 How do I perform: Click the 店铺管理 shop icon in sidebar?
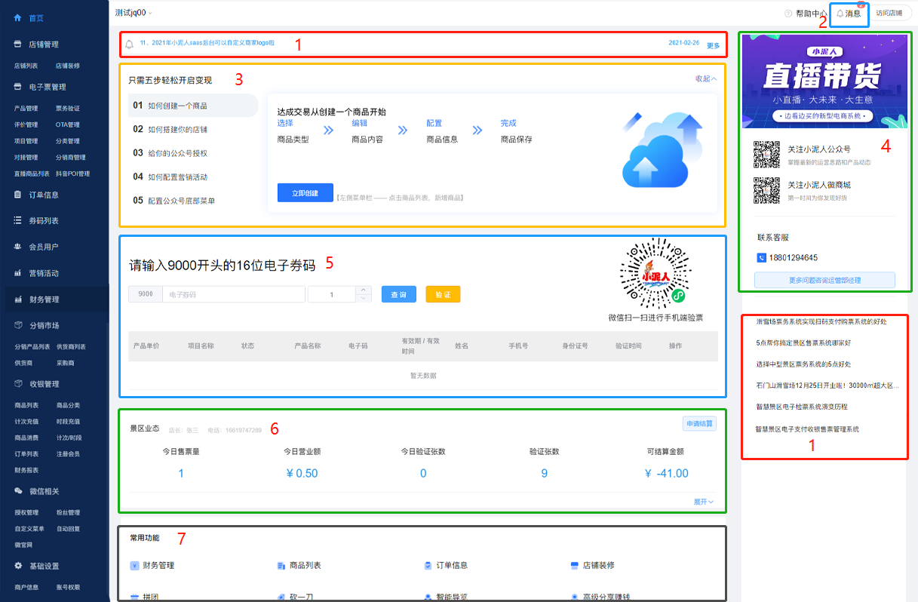pos(18,45)
